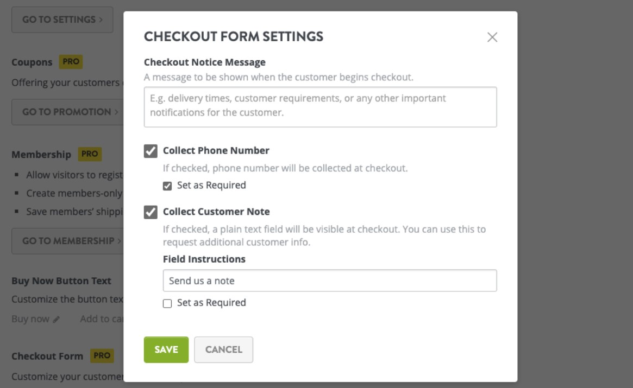The height and width of the screenshot is (388, 633).
Task: Click the Add to cart text option
Action: coord(101,319)
